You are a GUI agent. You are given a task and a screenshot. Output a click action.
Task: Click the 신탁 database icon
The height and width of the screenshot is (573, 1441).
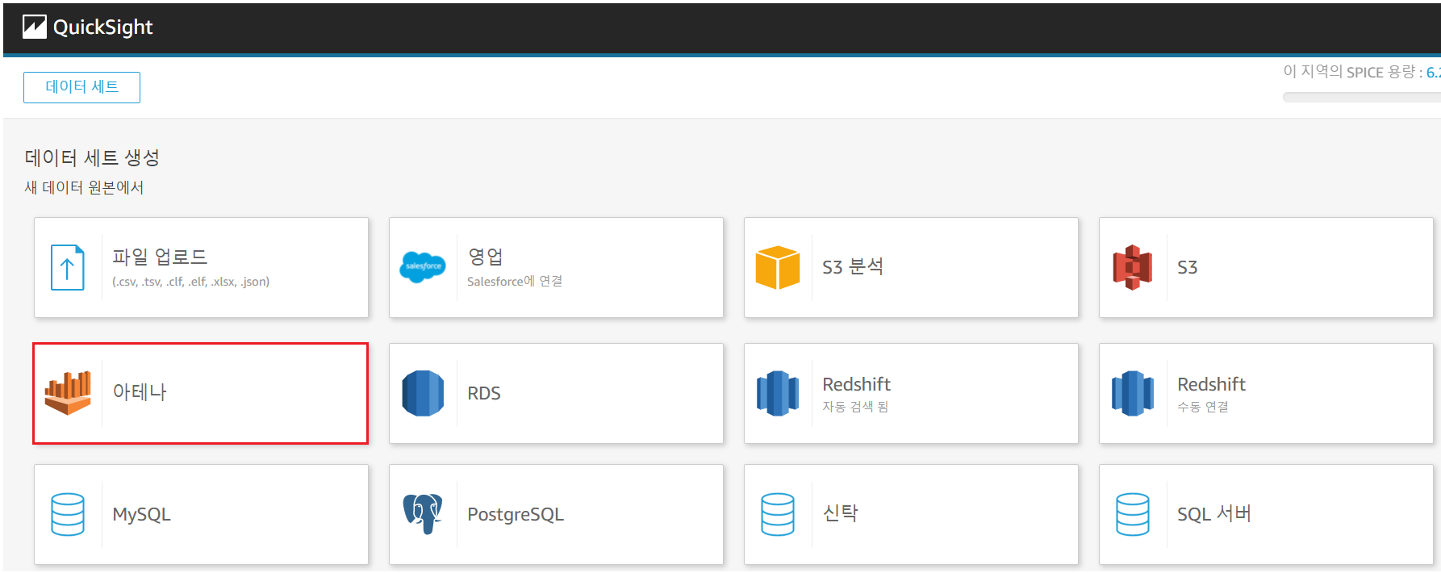[x=778, y=514]
